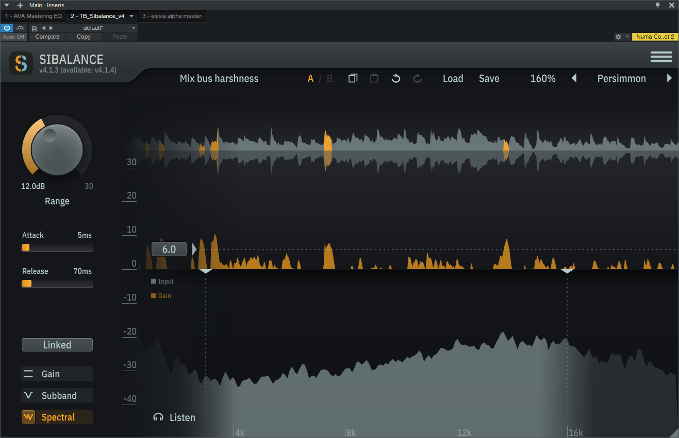Click the host Paste button
The width and height of the screenshot is (679, 438).
coord(120,37)
